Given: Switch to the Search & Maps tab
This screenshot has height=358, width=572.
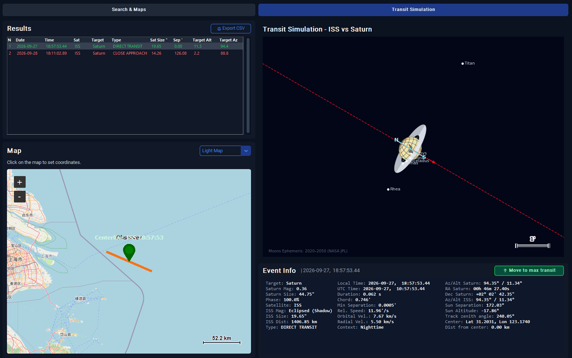Looking at the screenshot, I should pos(129,10).
